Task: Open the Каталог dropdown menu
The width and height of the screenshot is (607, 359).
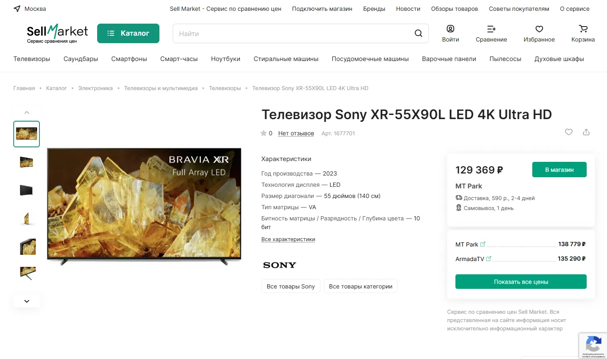Action: [x=128, y=33]
